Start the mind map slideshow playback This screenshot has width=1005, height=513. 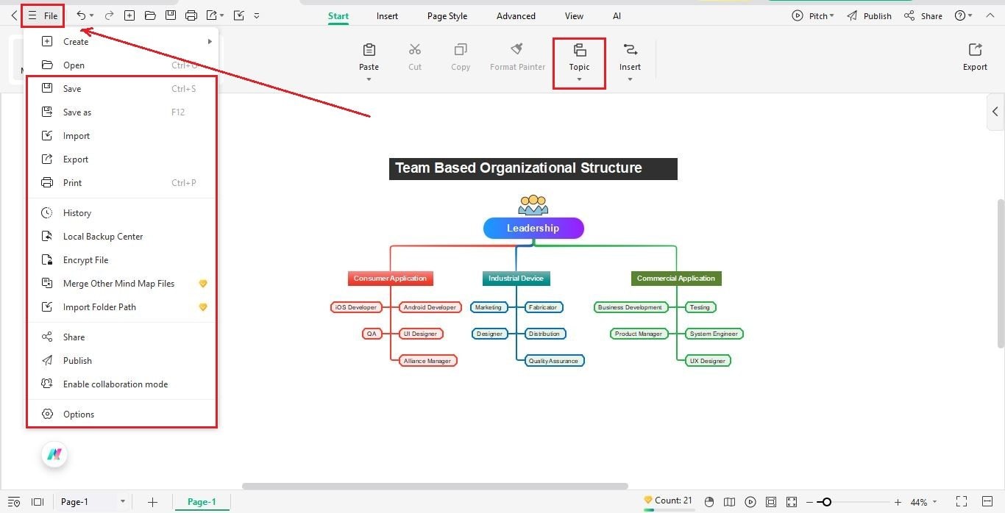(750, 501)
